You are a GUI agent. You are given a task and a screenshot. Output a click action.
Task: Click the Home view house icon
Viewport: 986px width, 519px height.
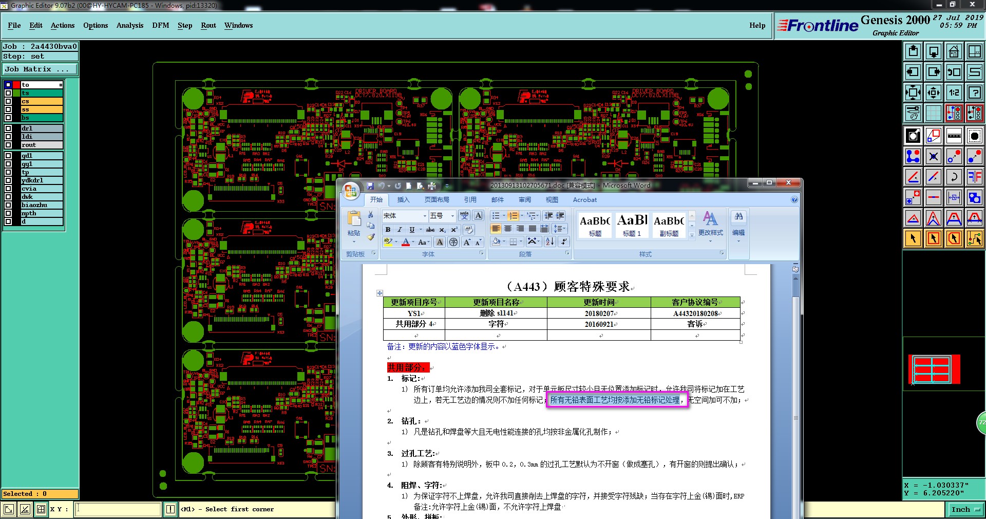pyautogui.click(x=954, y=51)
